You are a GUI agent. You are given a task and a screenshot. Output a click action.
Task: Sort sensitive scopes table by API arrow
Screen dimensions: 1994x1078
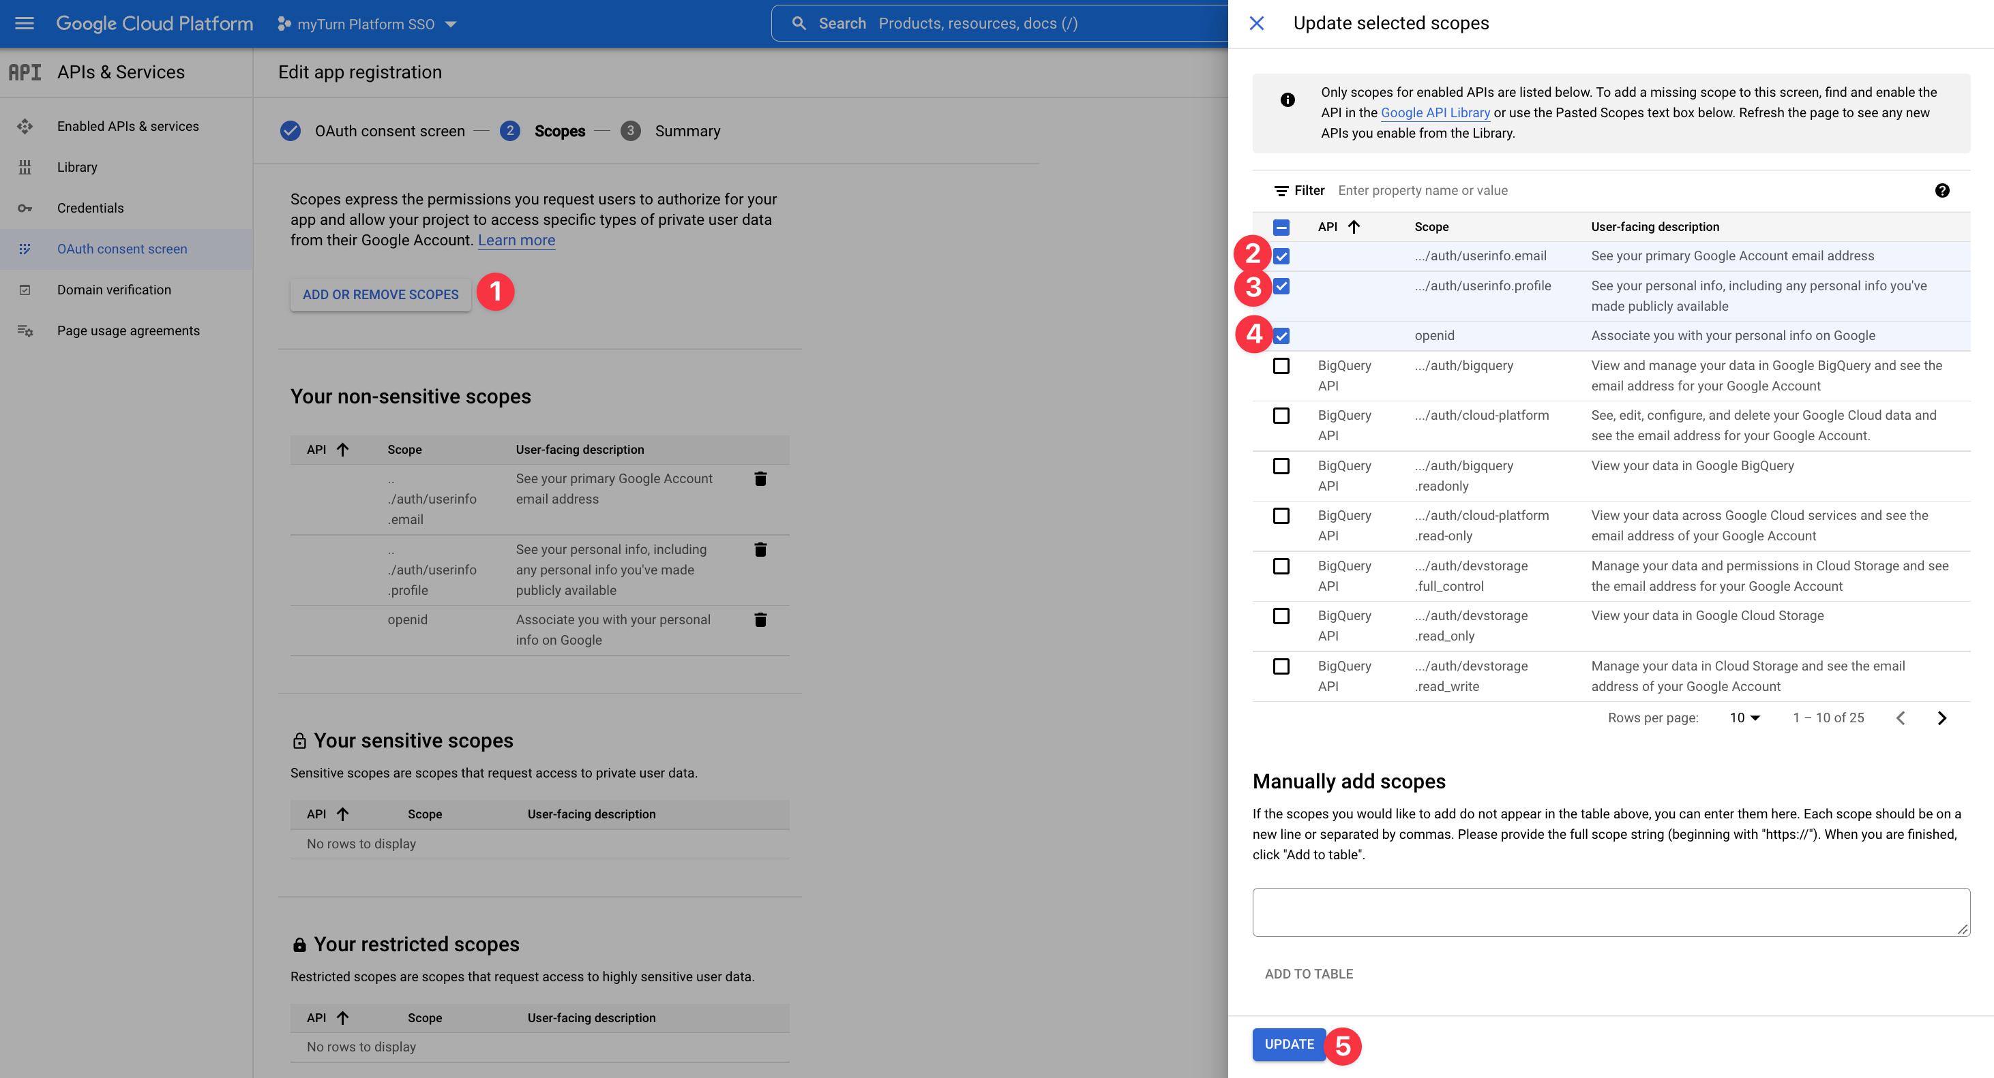point(342,814)
